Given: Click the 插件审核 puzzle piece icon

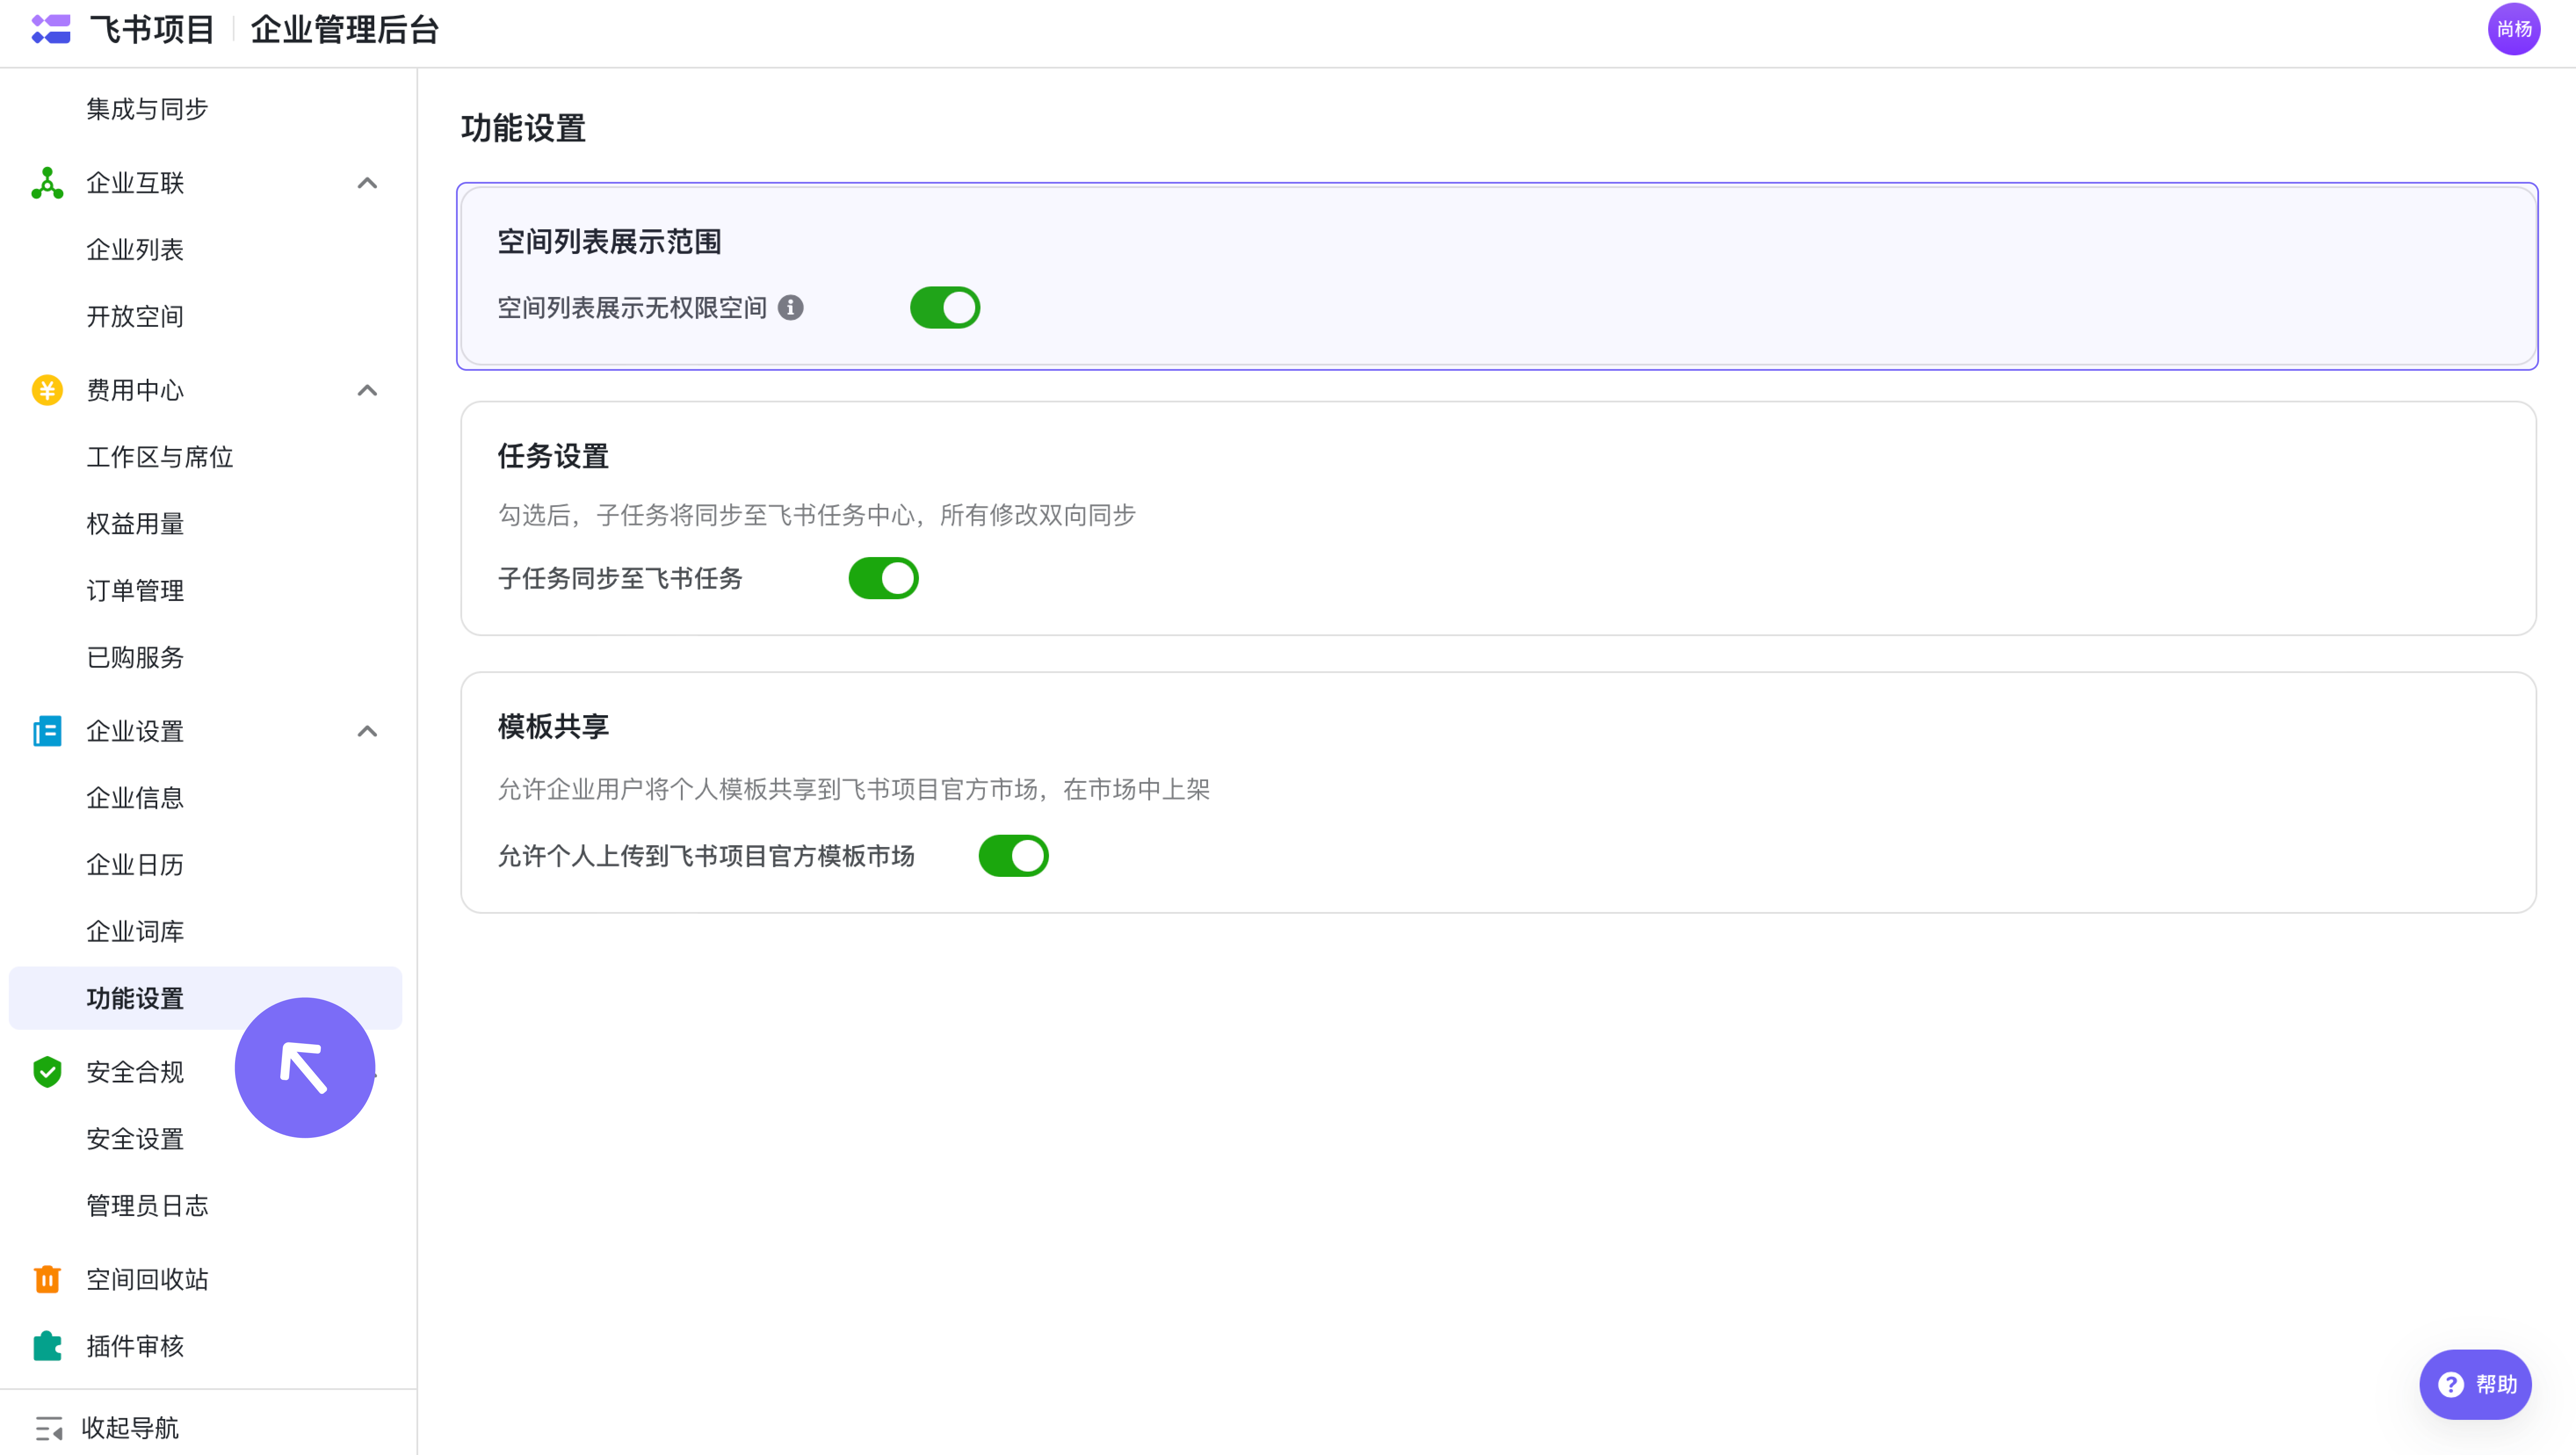Looking at the screenshot, I should pos(47,1346).
